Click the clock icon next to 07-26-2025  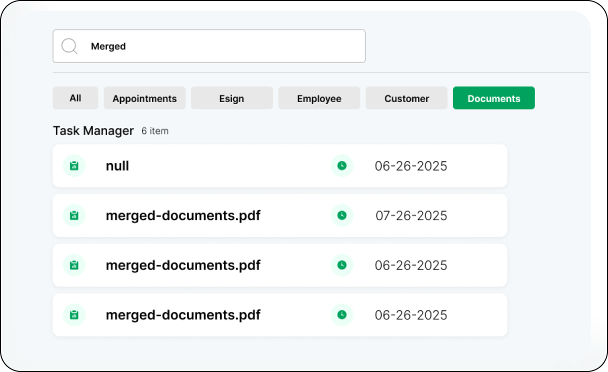[x=342, y=215]
